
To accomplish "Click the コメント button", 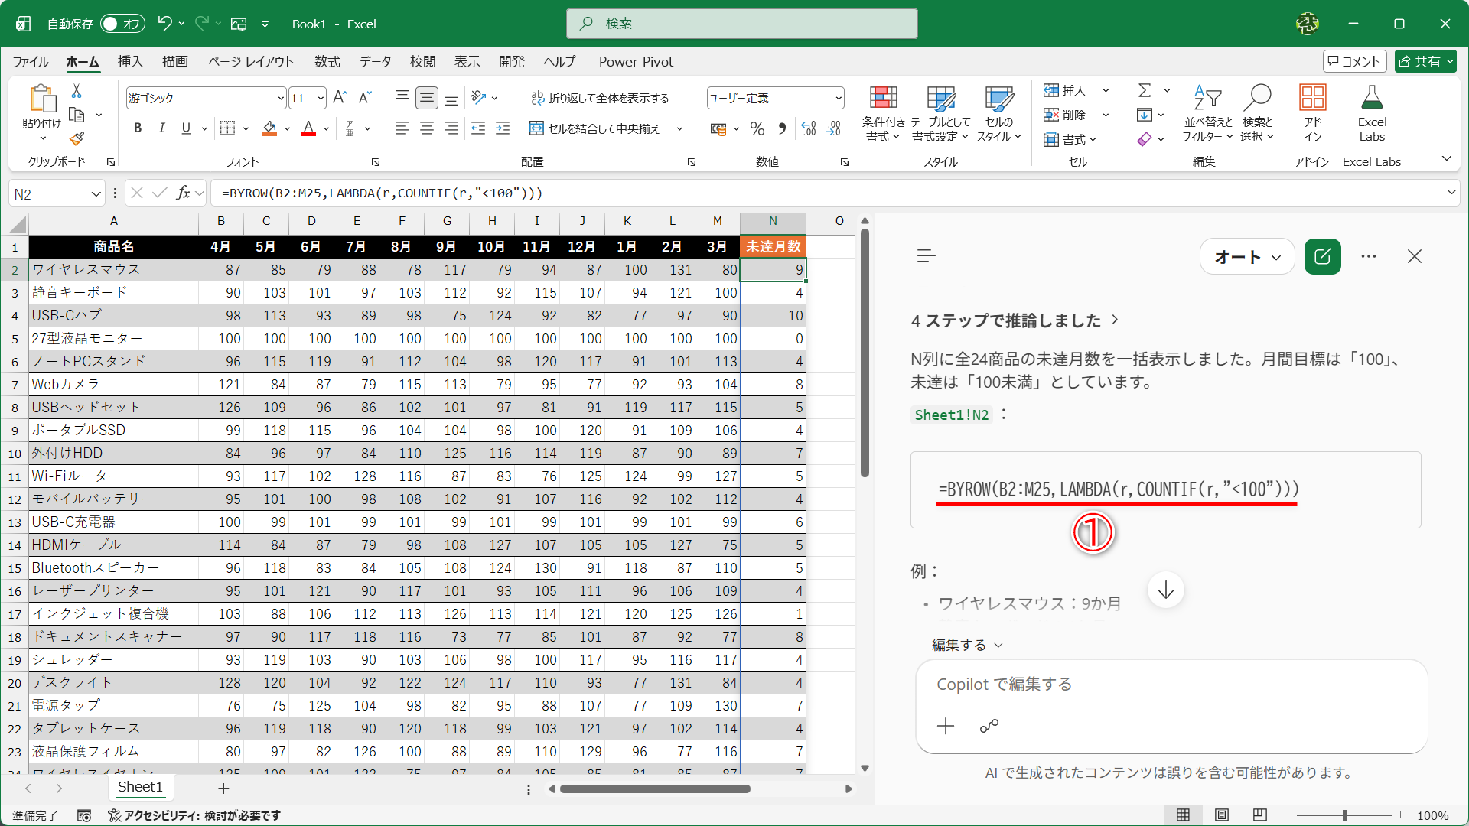I will click(1354, 62).
